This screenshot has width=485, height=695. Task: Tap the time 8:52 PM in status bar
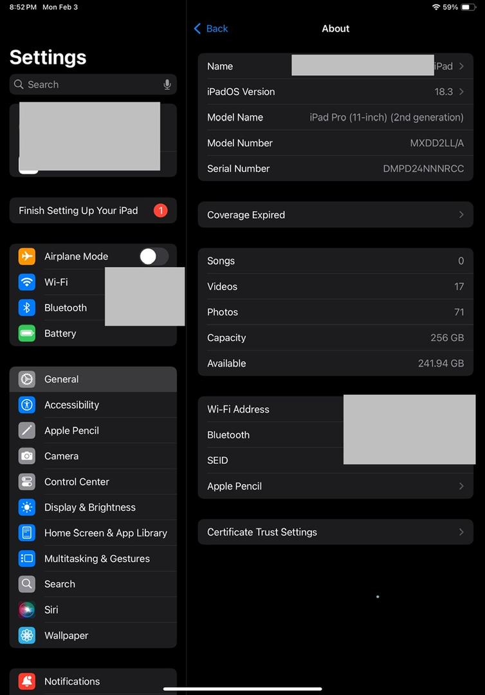23,7
